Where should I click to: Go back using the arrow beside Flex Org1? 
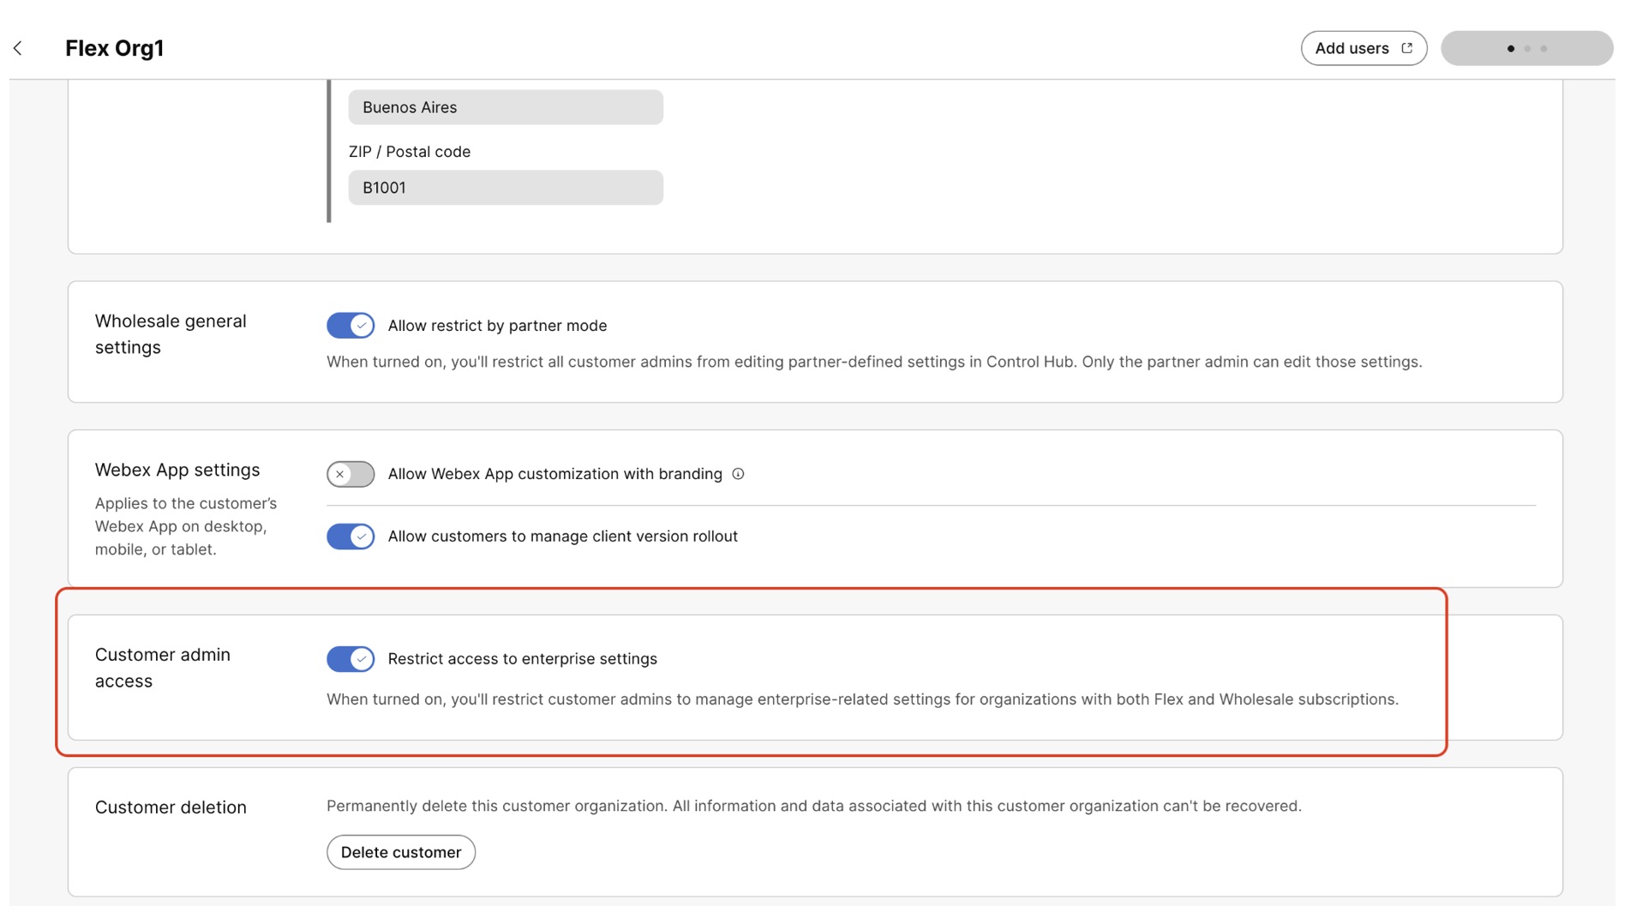(18, 49)
